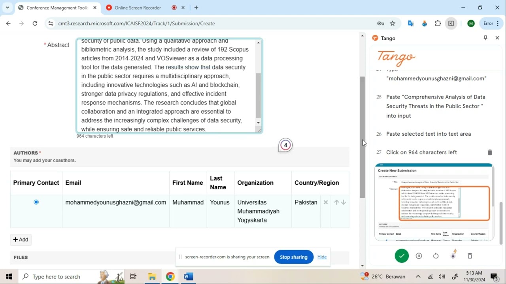
Task: Open step 27 screenshot thumbnail in Tango
Action: pos(434,202)
